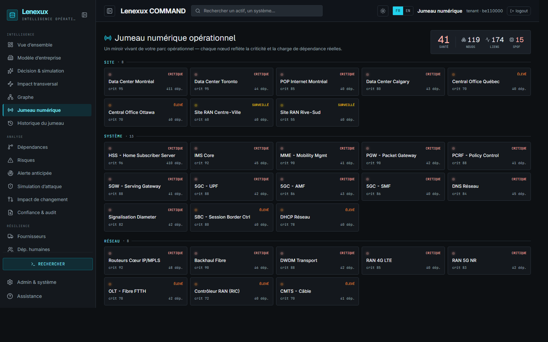
Task: Click the santé score 41
Action: 444,42
